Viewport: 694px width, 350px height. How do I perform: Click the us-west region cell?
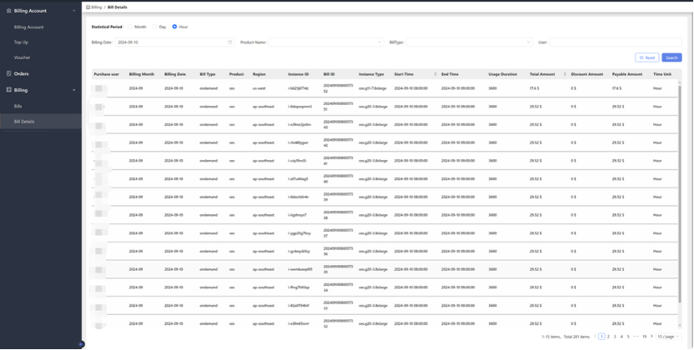coord(258,88)
